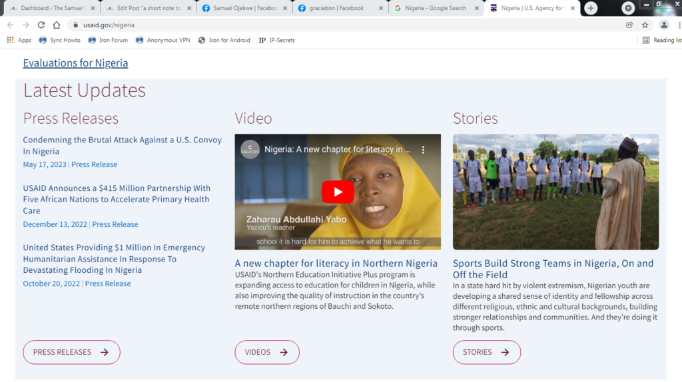Click the address bar showing usaid.gov/nigeria

[x=348, y=25]
